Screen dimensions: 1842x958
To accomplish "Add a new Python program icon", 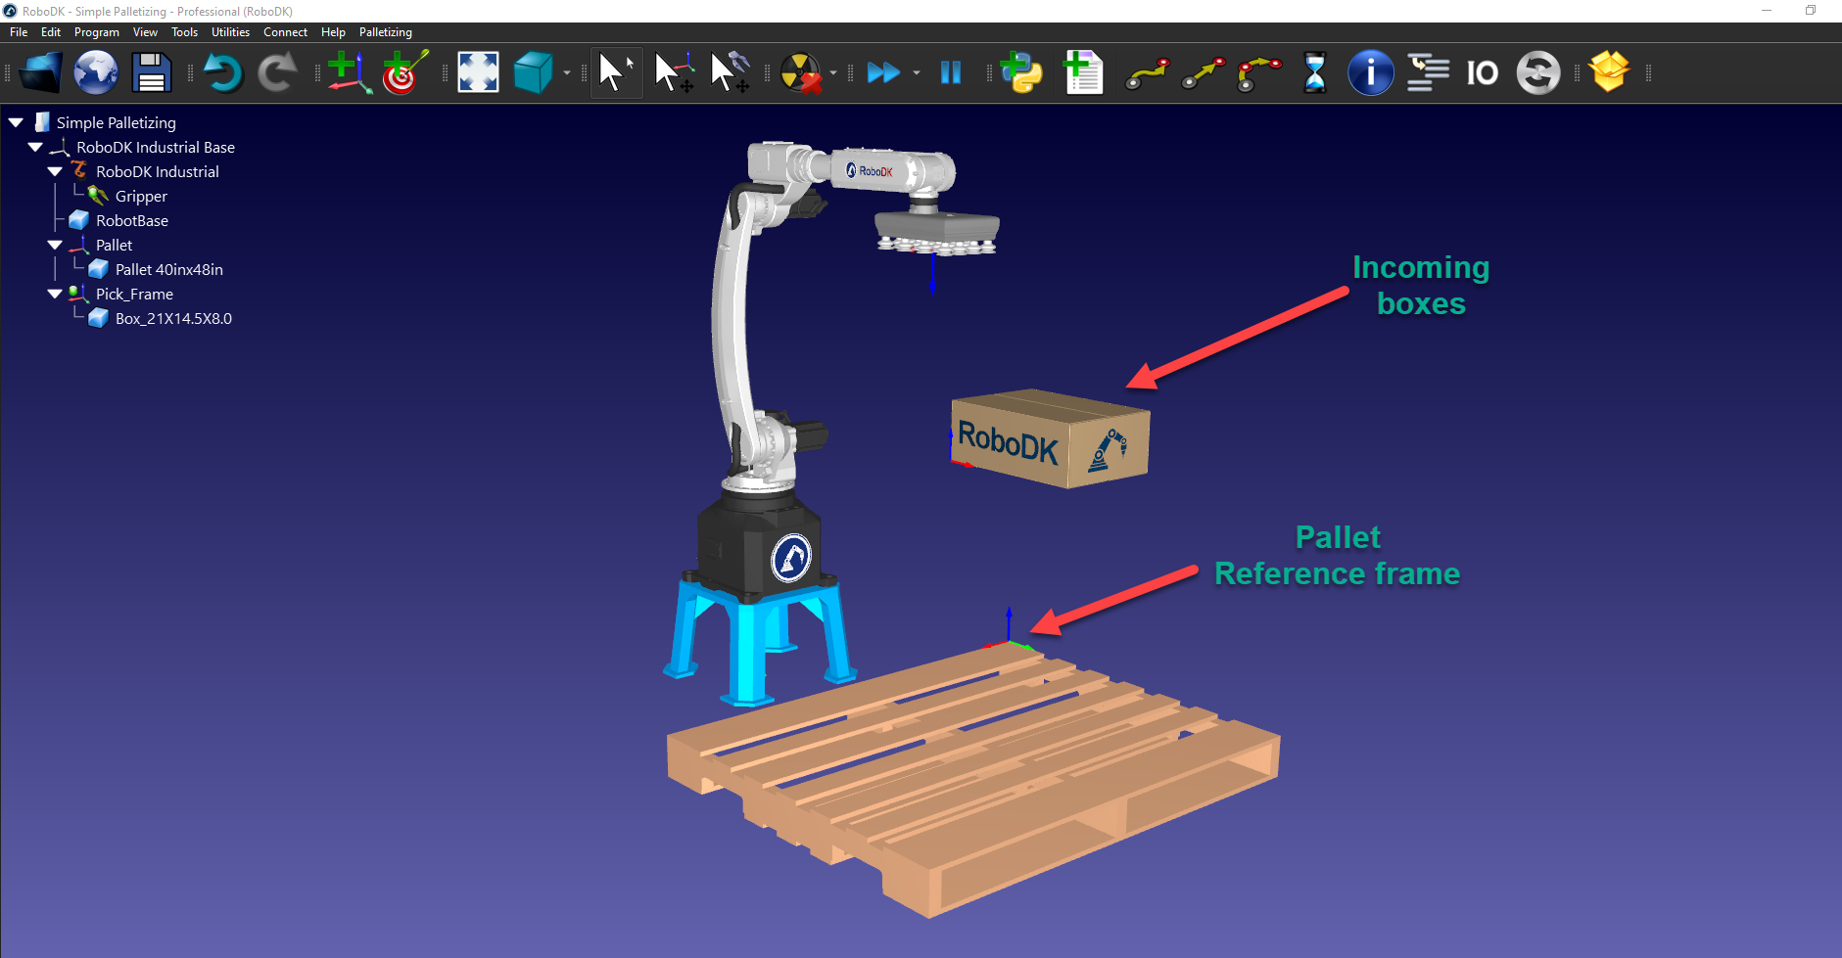I will 1022,73.
